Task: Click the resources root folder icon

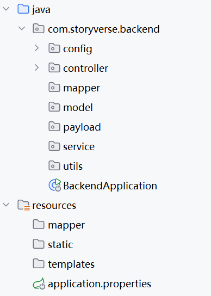Action: [23, 205]
